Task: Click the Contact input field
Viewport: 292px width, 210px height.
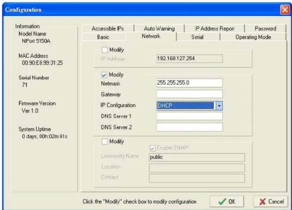Action: tap(197, 179)
